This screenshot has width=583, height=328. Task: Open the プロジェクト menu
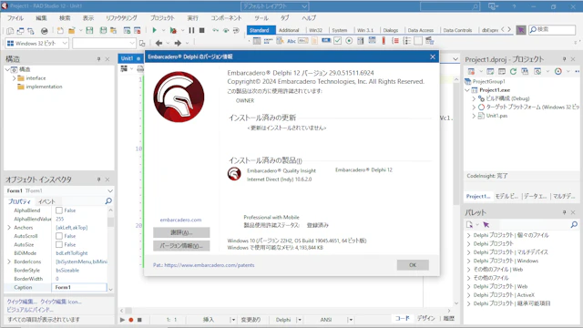pos(162,18)
